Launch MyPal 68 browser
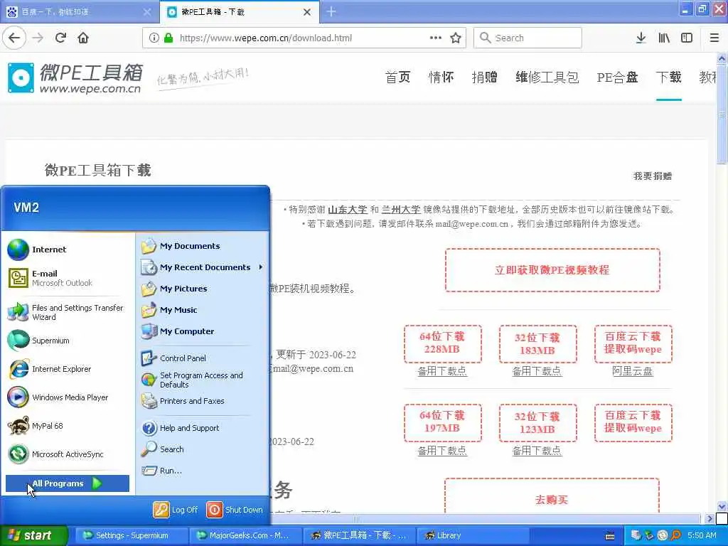 68,426
